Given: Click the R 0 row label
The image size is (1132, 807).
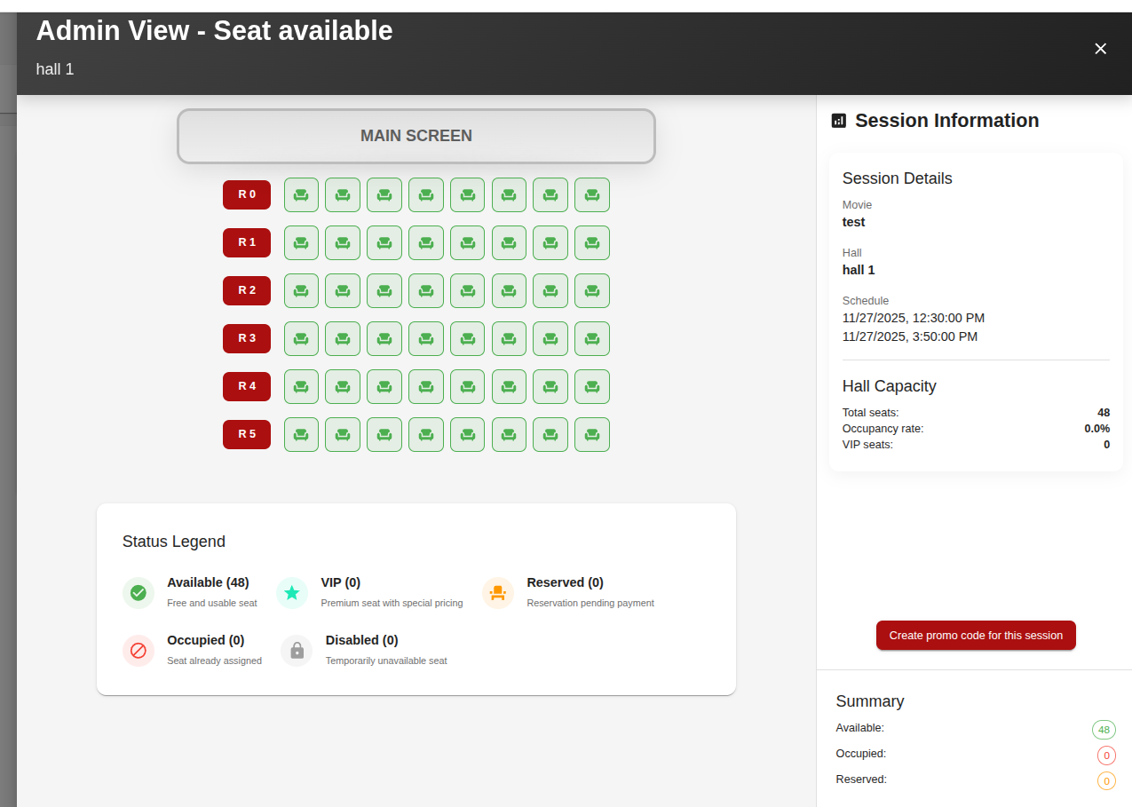Looking at the screenshot, I should click(x=247, y=194).
